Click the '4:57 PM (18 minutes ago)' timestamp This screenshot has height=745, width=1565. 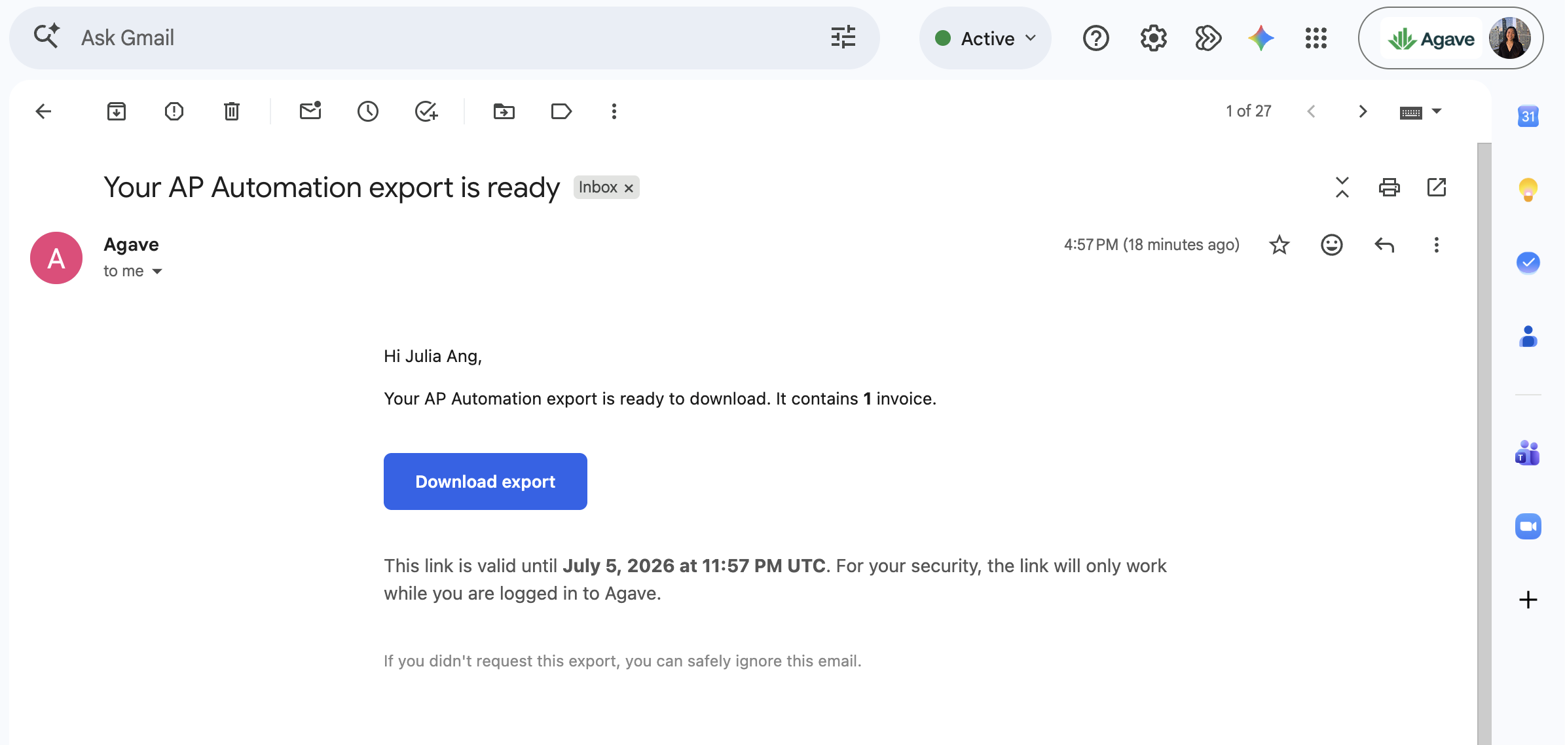click(1152, 245)
